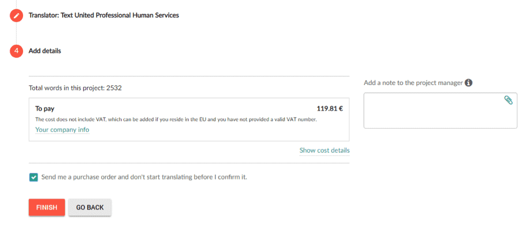The height and width of the screenshot is (233, 525).
Task: Click the step 4 number circle
Action: click(x=16, y=51)
